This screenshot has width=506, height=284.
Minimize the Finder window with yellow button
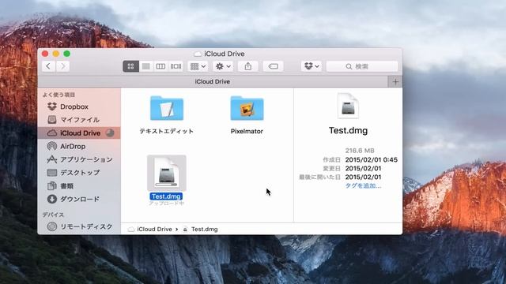tap(56, 54)
